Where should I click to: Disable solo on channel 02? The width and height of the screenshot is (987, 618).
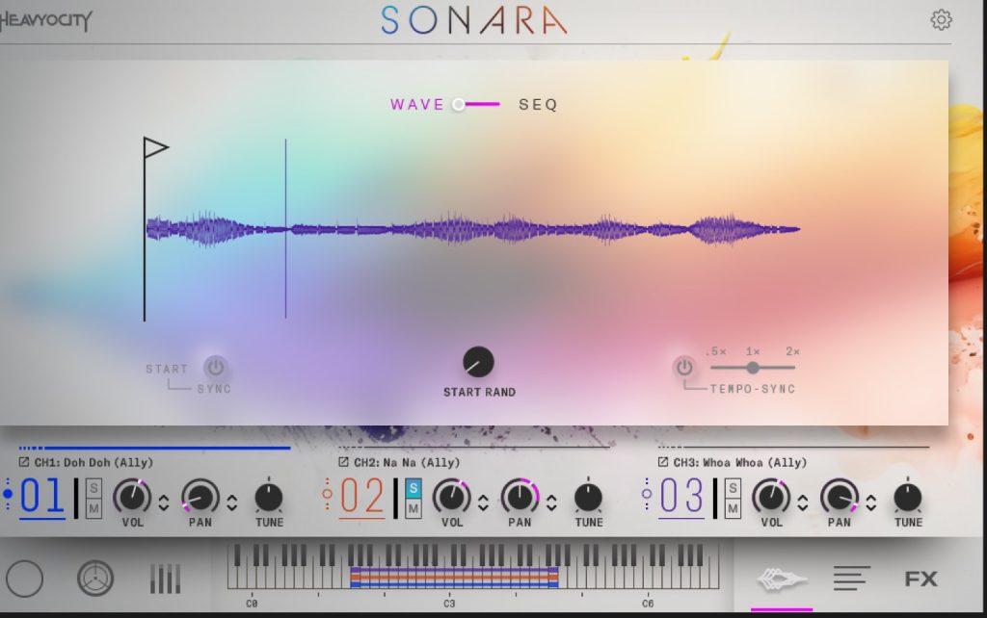point(413,488)
